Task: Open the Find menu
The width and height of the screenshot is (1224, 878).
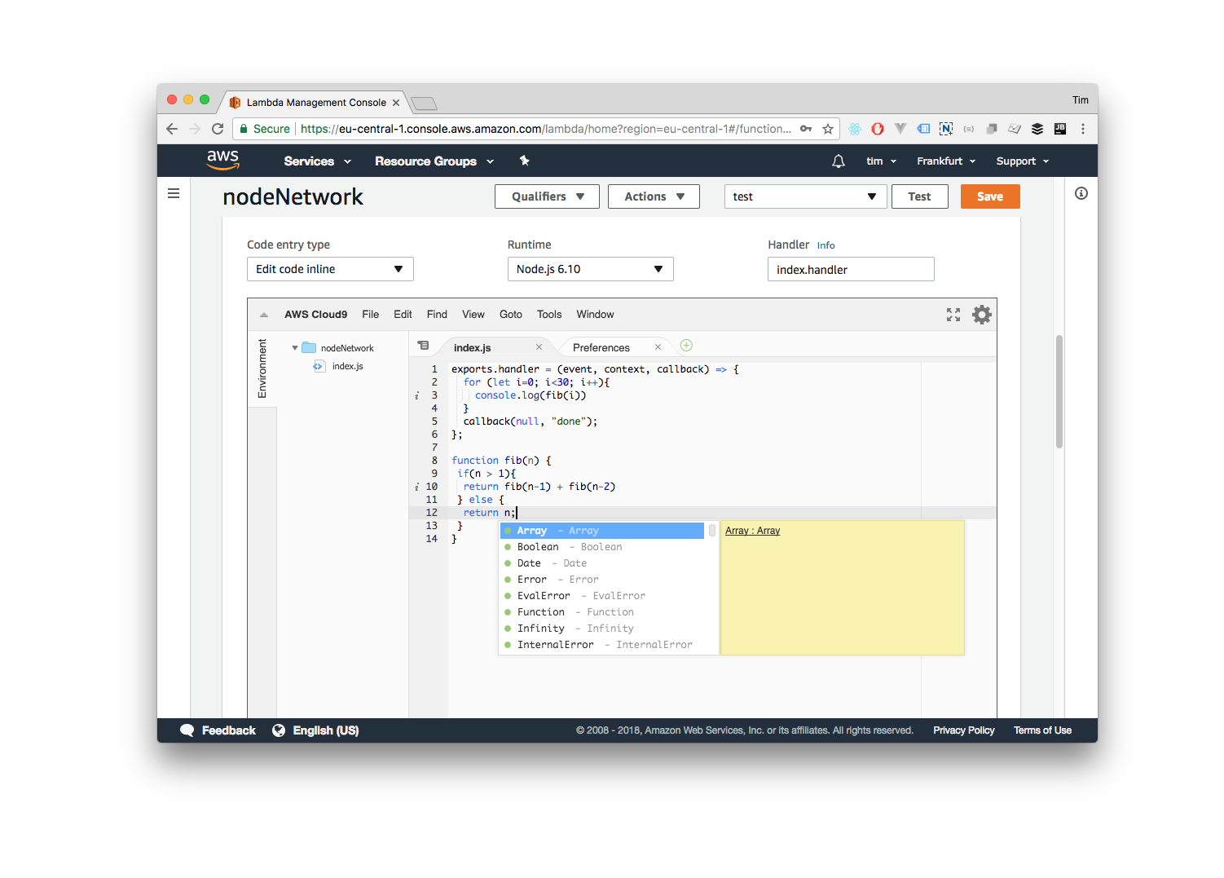Action: (x=437, y=315)
